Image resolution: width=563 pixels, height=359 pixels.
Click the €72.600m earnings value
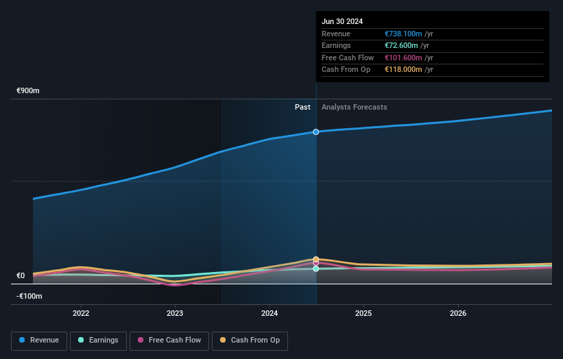coord(401,45)
